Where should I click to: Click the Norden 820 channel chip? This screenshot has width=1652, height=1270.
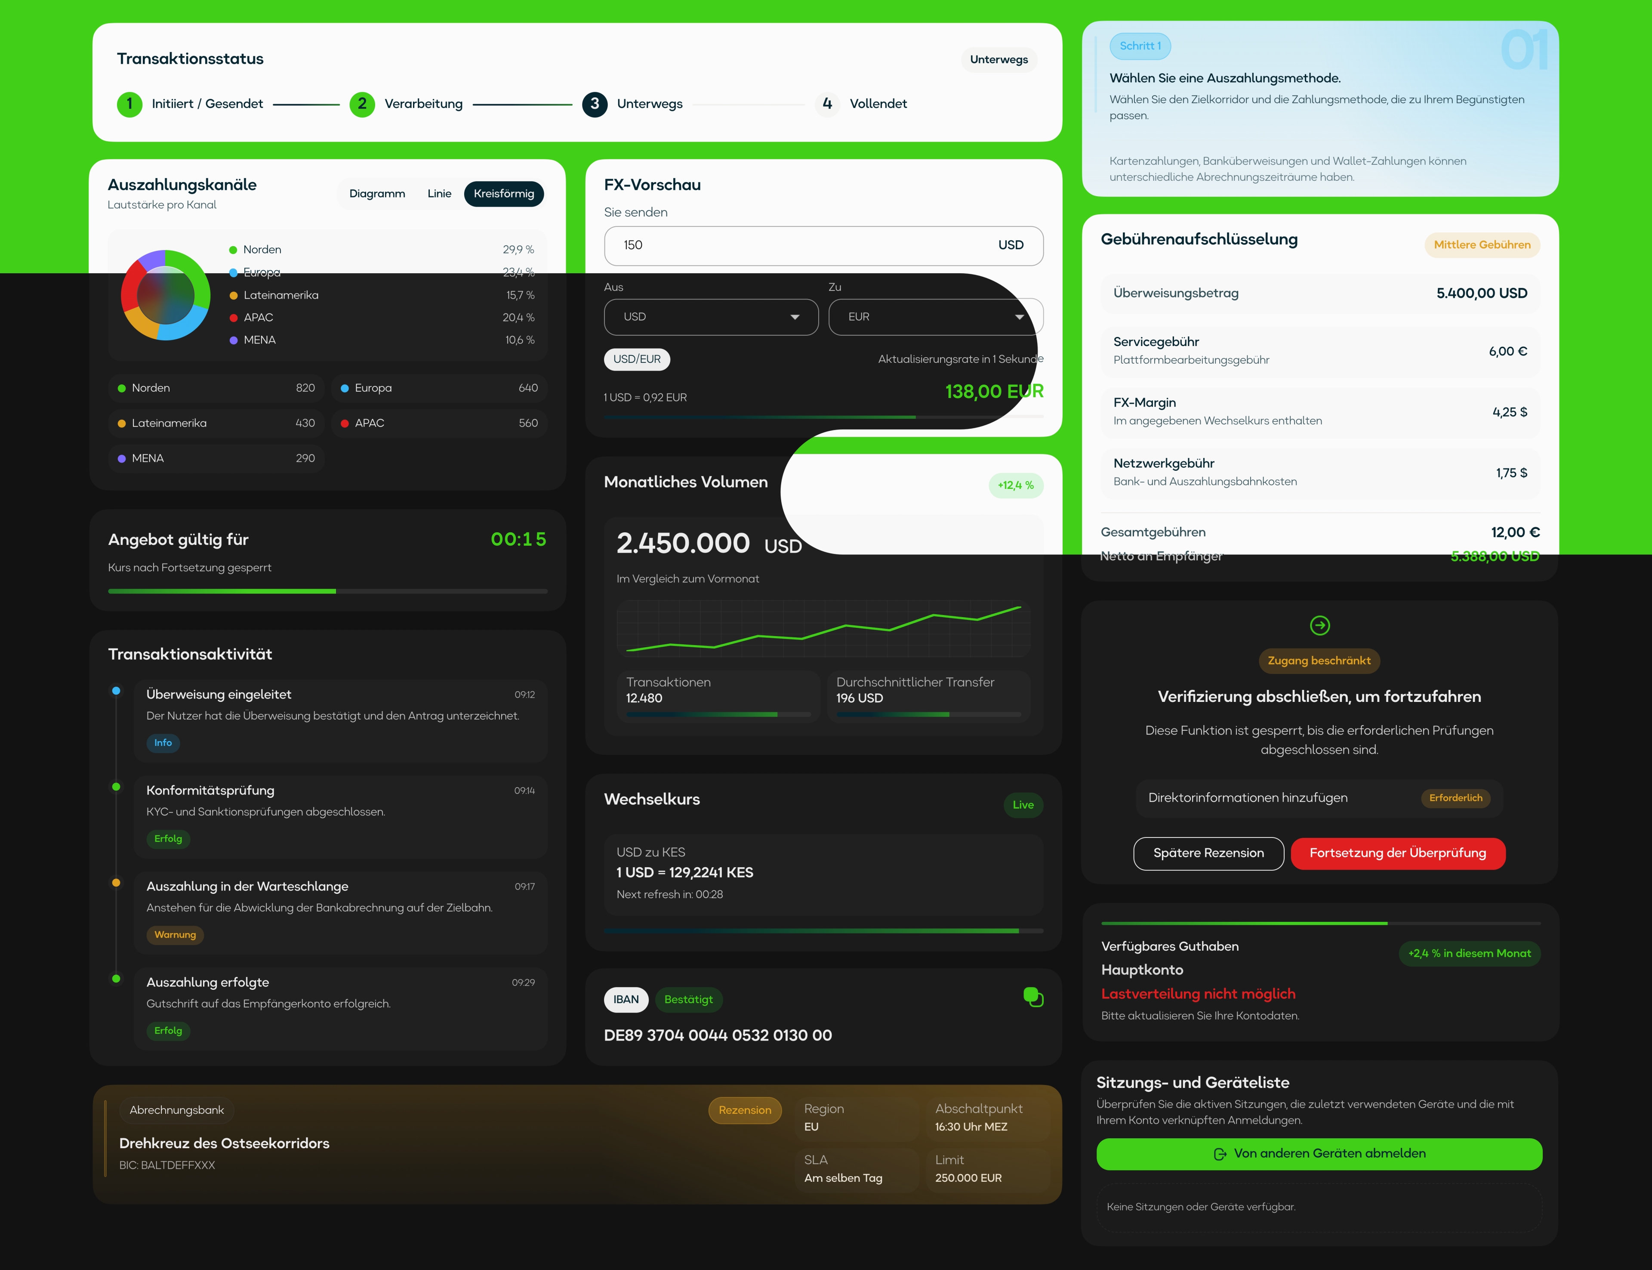[216, 389]
